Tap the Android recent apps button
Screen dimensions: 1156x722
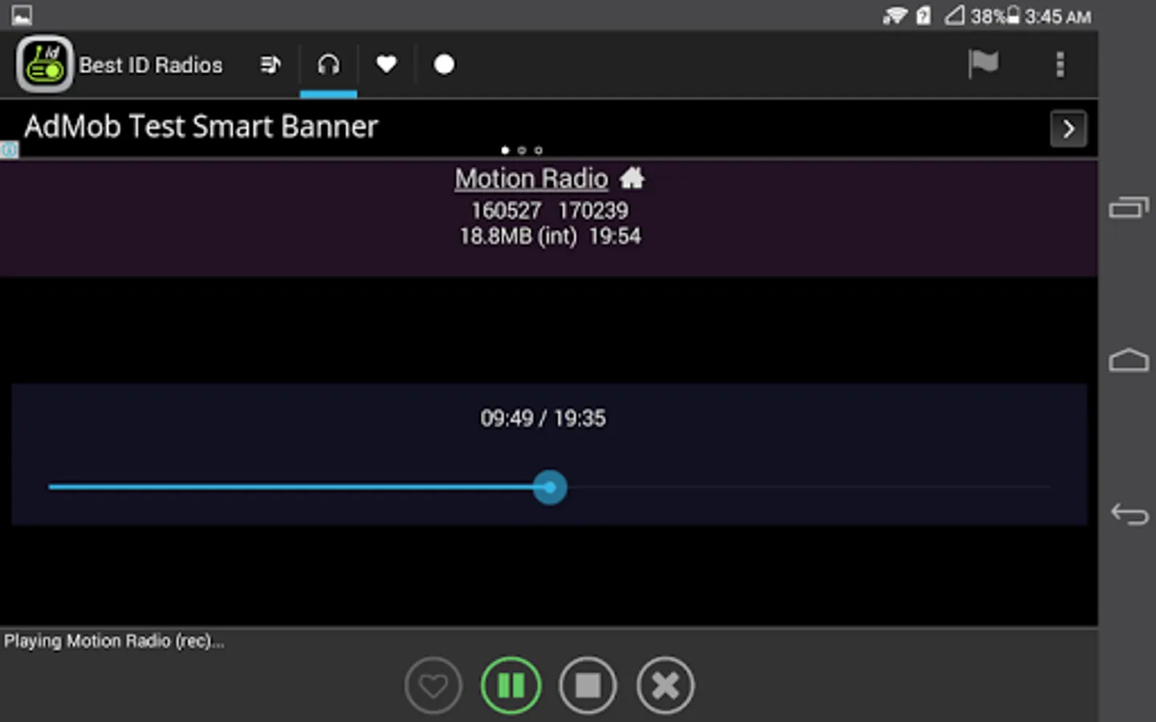1129,207
